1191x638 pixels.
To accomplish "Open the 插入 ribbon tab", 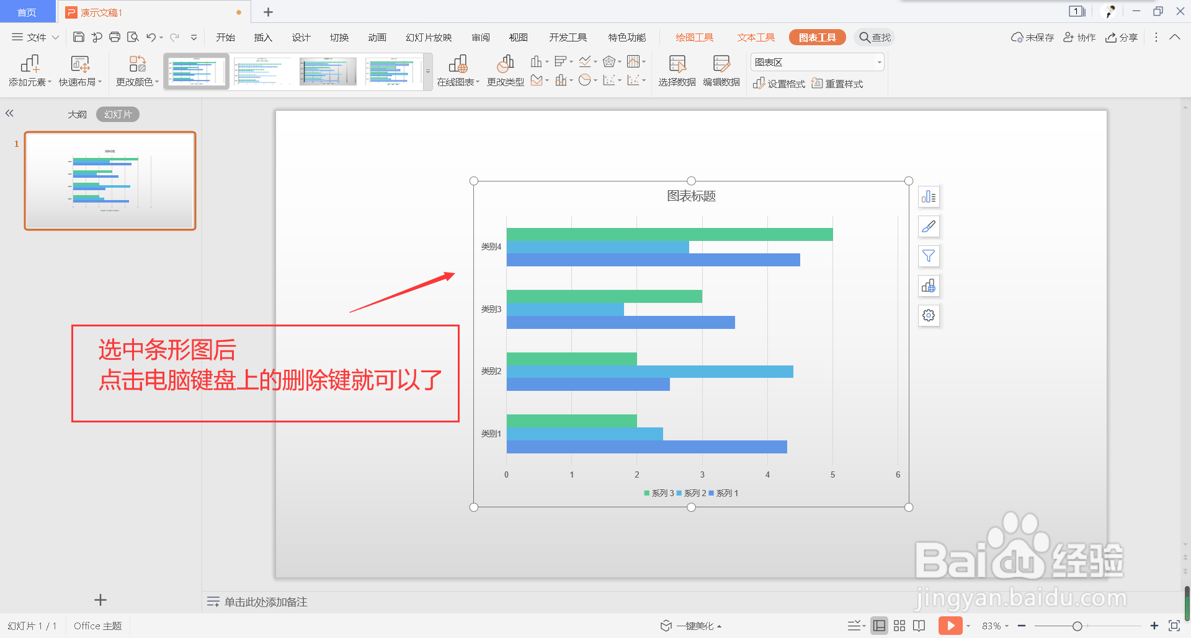I will pyautogui.click(x=263, y=37).
